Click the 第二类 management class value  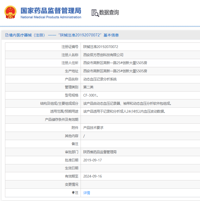point(88,87)
